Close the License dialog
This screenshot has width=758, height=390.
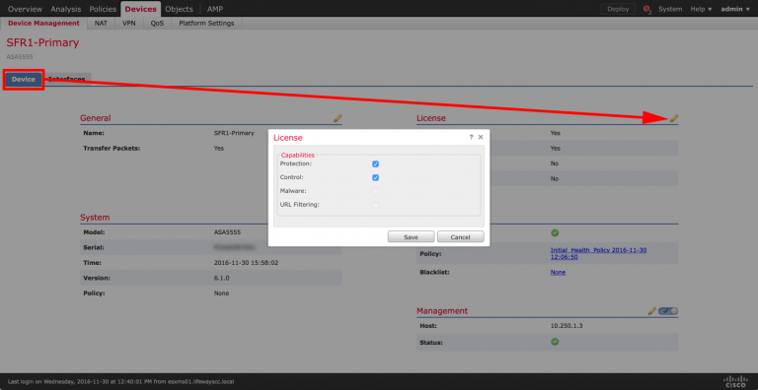pyautogui.click(x=481, y=137)
